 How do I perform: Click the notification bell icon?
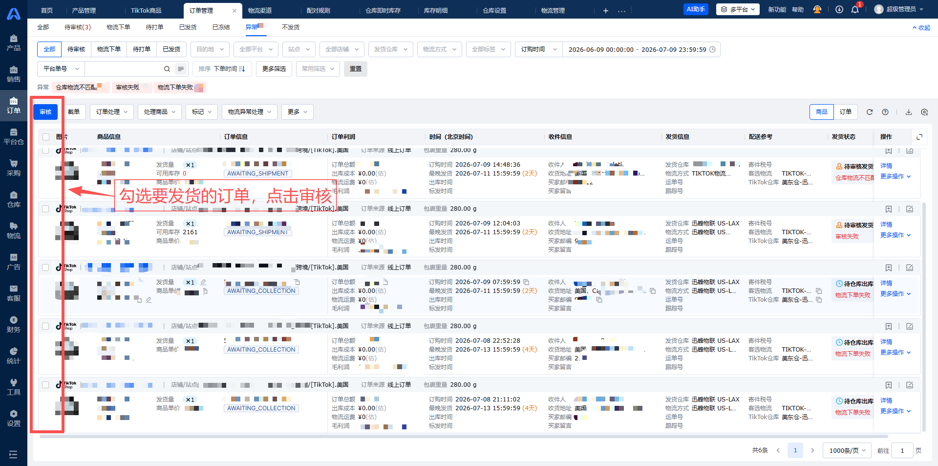[x=855, y=9]
